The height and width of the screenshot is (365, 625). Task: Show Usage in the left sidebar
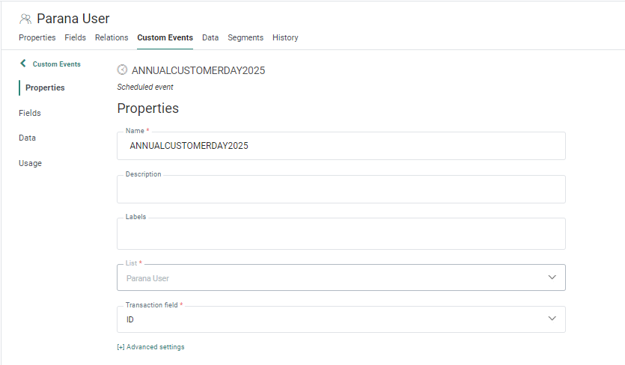30,163
